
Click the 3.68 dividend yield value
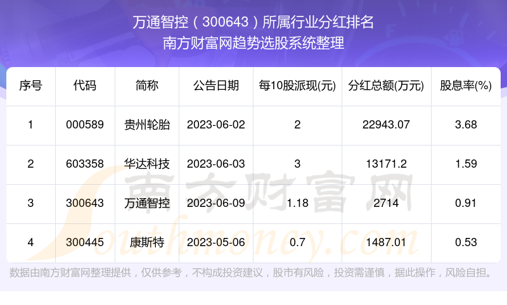tap(466, 125)
